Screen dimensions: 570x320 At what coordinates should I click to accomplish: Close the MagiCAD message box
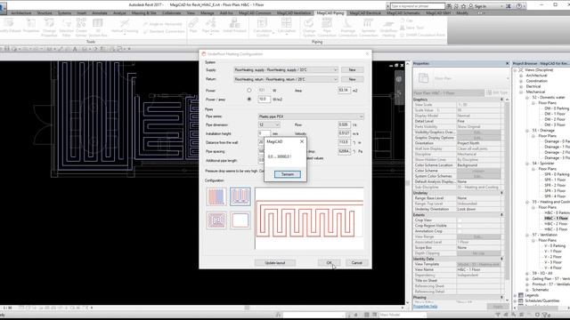(x=302, y=141)
